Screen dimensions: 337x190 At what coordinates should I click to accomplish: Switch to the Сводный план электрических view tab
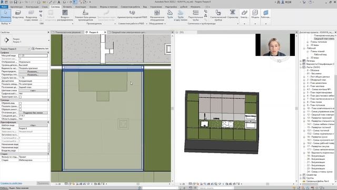tap(128, 32)
